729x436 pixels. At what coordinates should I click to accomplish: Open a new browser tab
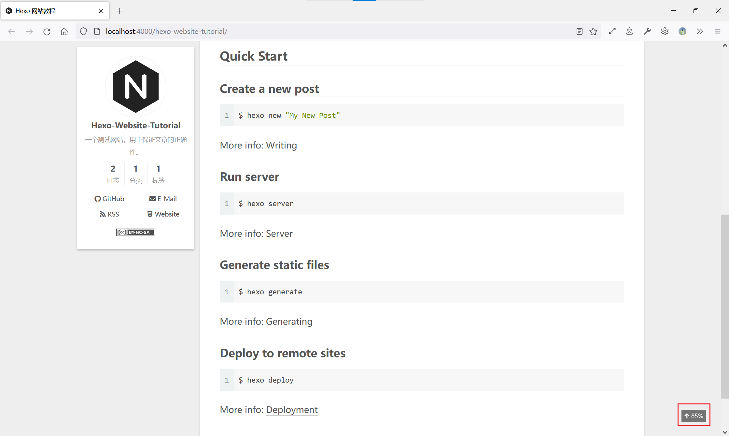(x=119, y=11)
